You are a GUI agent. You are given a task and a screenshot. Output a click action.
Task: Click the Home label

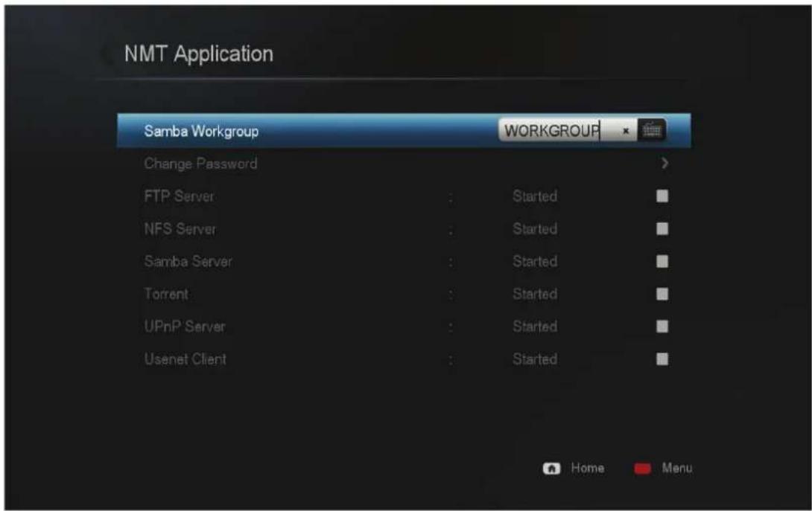coord(588,468)
